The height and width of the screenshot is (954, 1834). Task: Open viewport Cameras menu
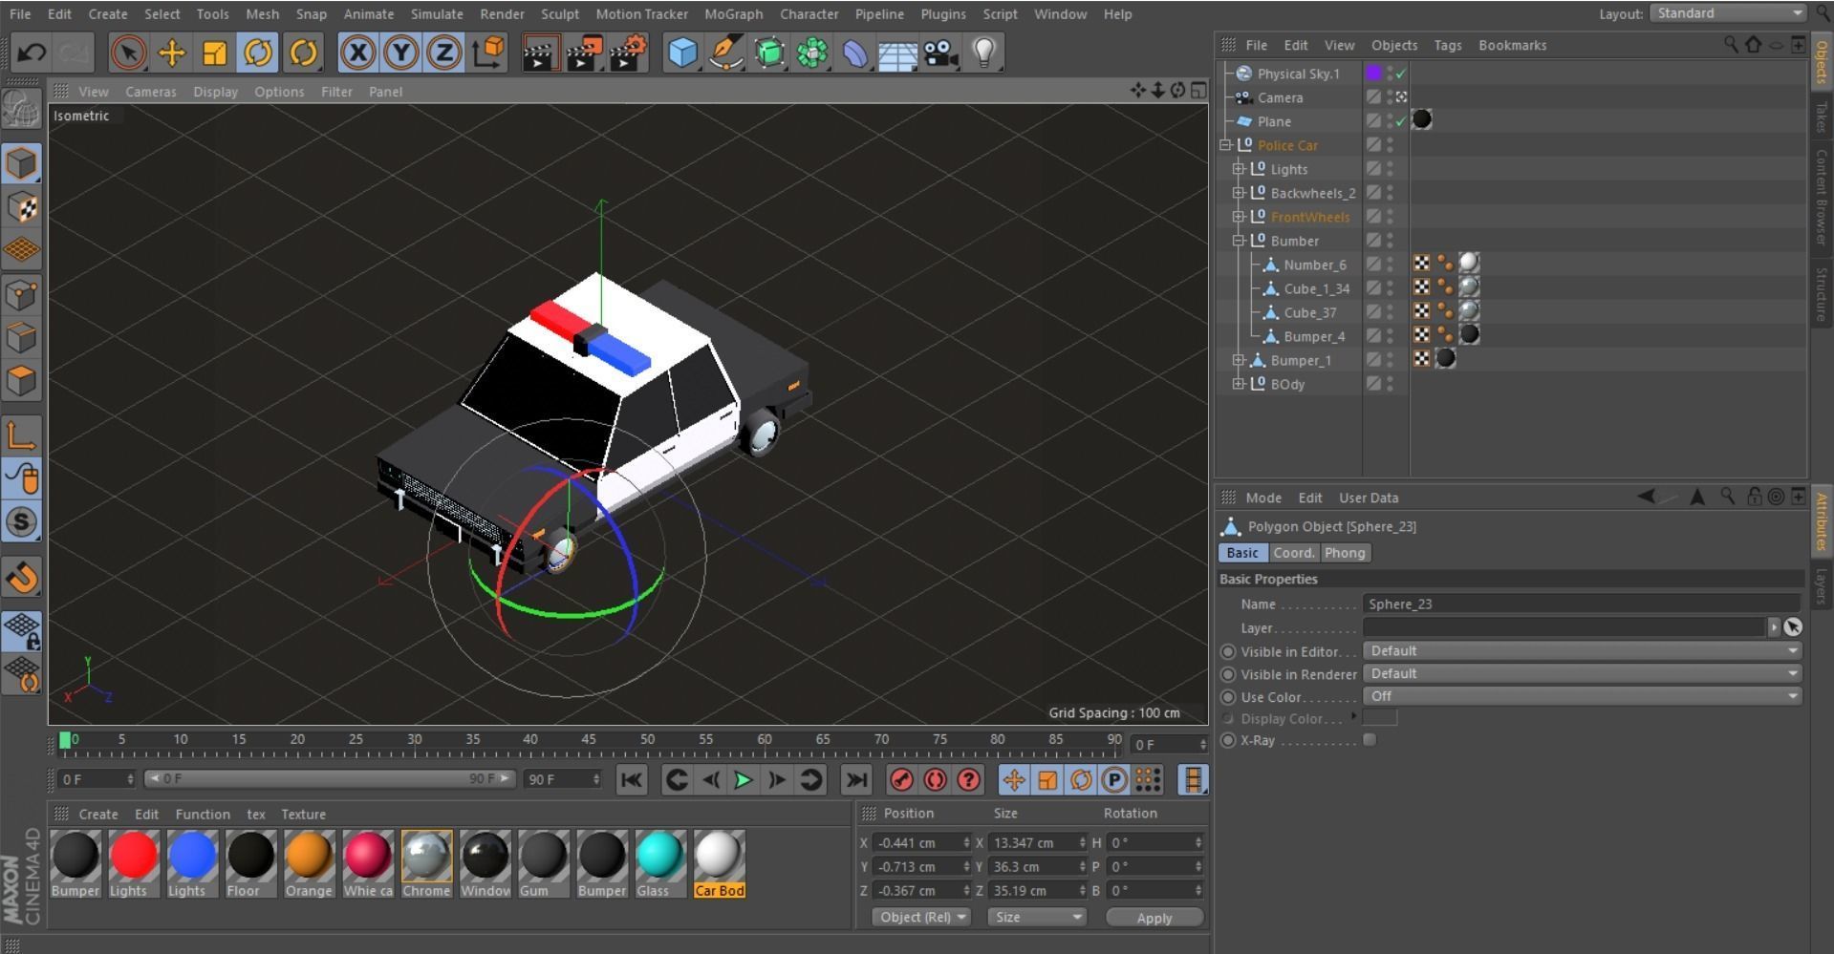click(x=151, y=92)
